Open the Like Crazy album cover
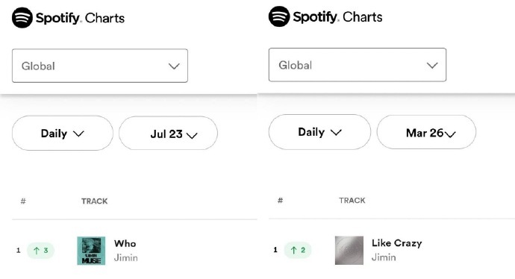Image resolution: width=515 pixels, height=279 pixels. [x=349, y=250]
